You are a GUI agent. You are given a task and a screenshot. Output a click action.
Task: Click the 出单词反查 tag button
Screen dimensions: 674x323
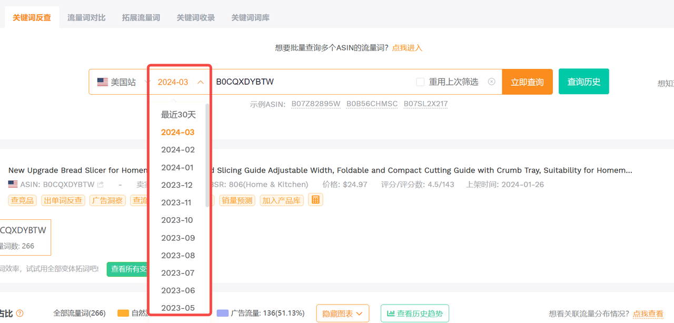click(63, 200)
